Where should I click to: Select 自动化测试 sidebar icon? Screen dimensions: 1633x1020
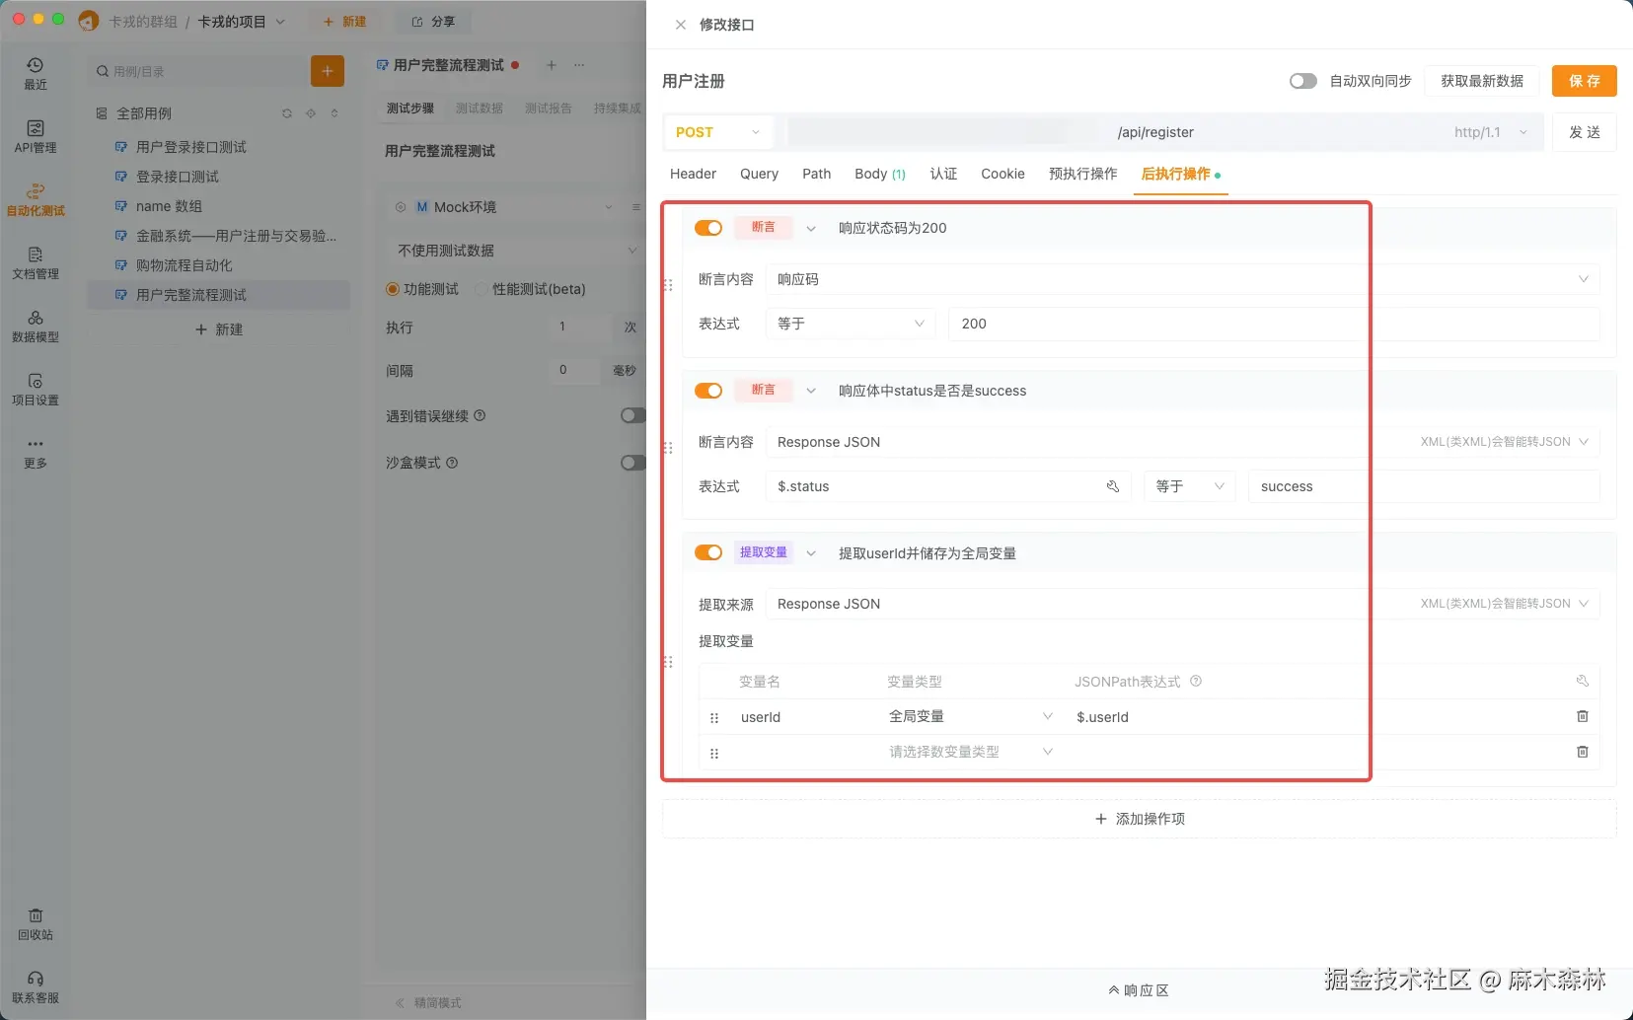click(36, 199)
